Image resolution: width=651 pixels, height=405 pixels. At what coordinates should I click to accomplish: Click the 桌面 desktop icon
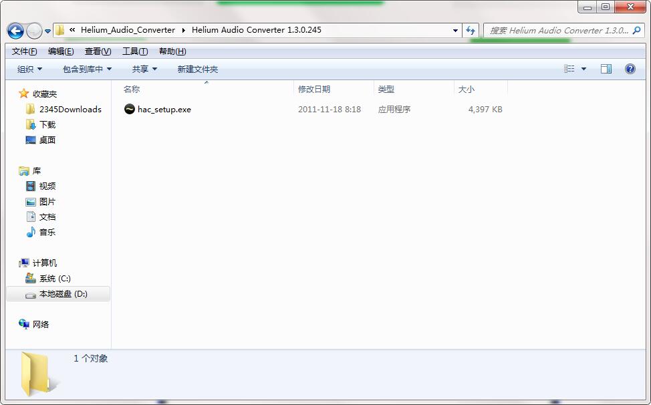pyautogui.click(x=31, y=140)
